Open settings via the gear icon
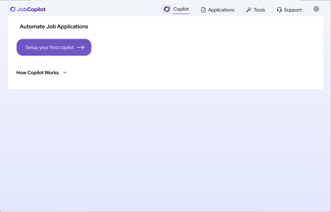This screenshot has height=212, width=331. click(x=316, y=9)
